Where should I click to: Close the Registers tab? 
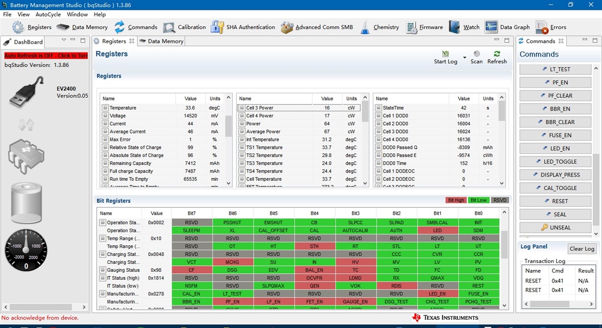132,41
